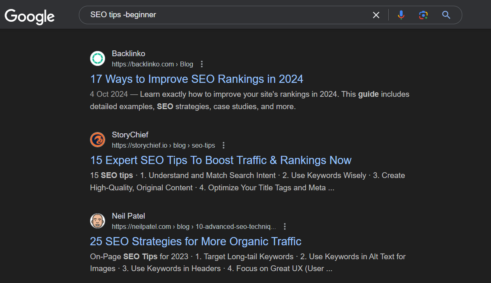Image resolution: width=491 pixels, height=283 pixels.
Task: Click the snippet starting 'On-Page SEO Tips for 2023'
Action: (248, 262)
